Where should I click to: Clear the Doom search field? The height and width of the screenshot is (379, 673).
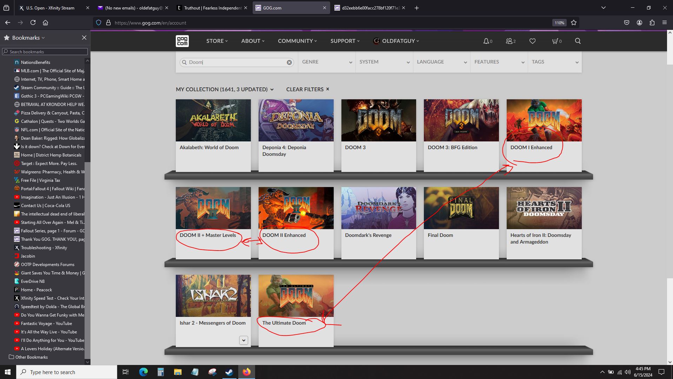(x=289, y=62)
